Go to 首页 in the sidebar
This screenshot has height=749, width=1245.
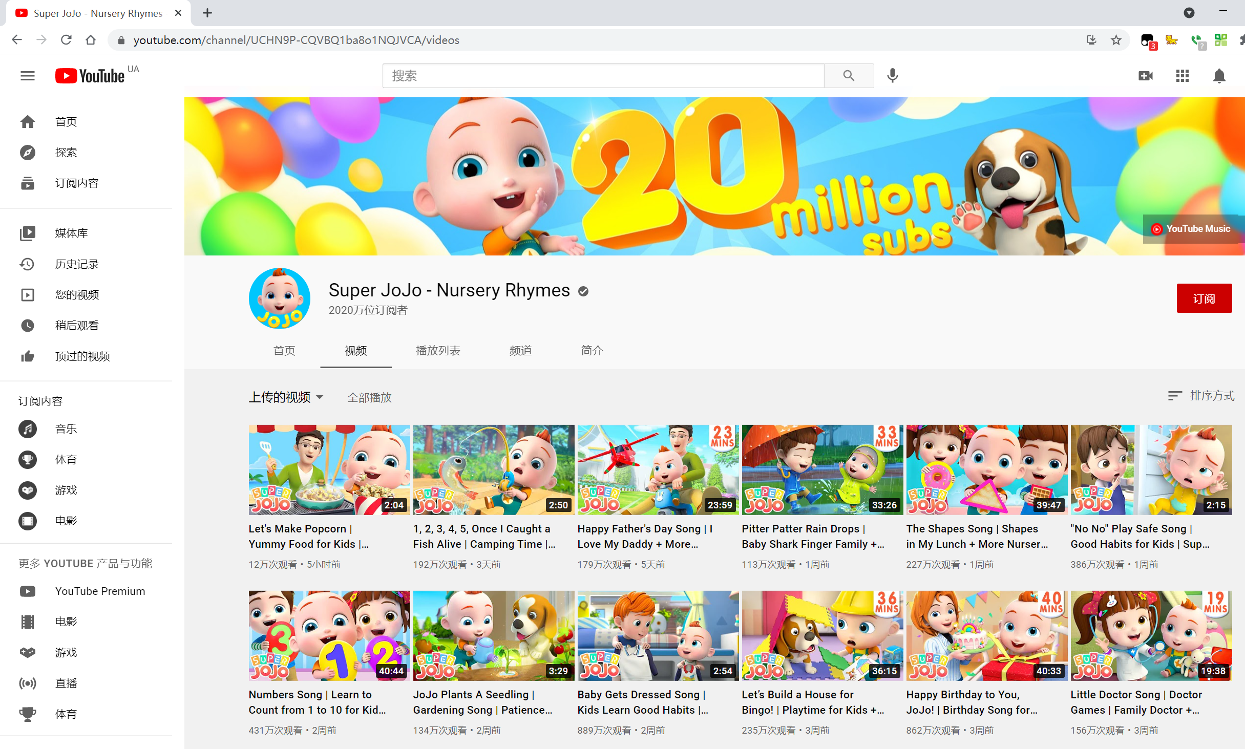86,122
